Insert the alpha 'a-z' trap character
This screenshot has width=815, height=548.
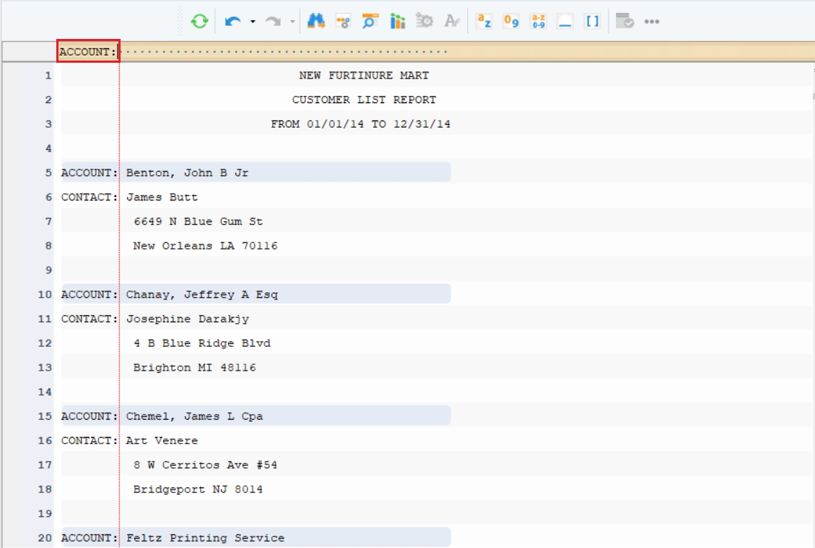coord(484,22)
